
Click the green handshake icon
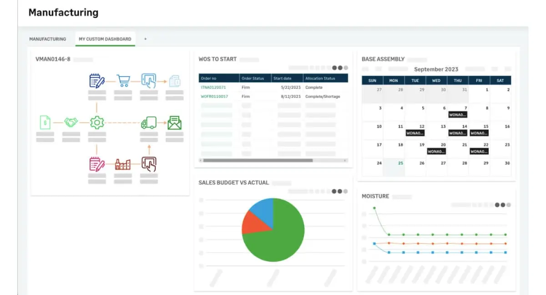coord(71,123)
